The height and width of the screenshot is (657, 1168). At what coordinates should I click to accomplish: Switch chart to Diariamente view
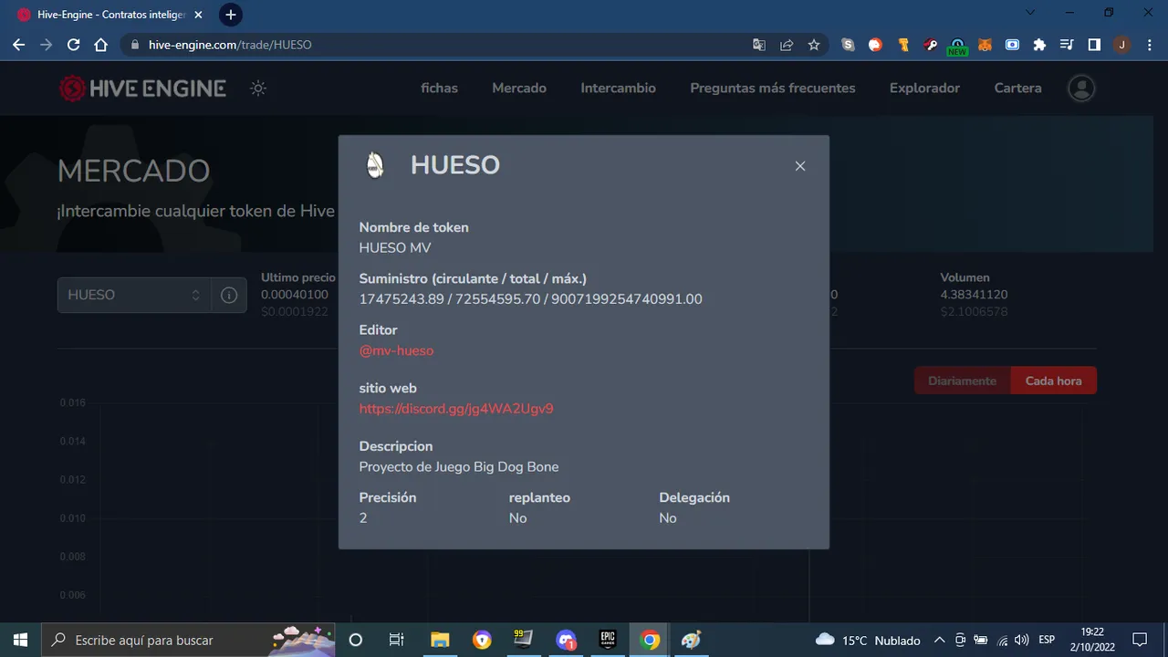tap(962, 381)
